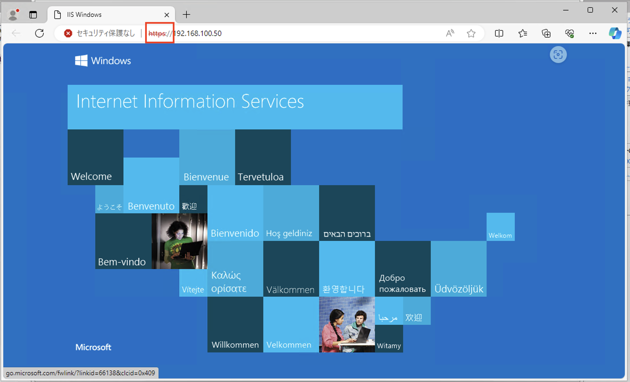
Task: Click the Välkommen tile
Action: pos(291,269)
